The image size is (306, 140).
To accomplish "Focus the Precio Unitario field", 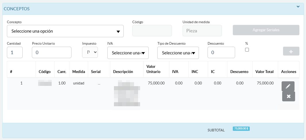I will tap(52, 53).
